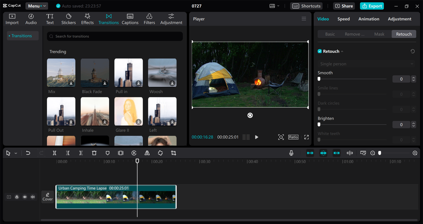
Task: Click the Rotate tool in timeline toolbar
Action: [160, 153]
